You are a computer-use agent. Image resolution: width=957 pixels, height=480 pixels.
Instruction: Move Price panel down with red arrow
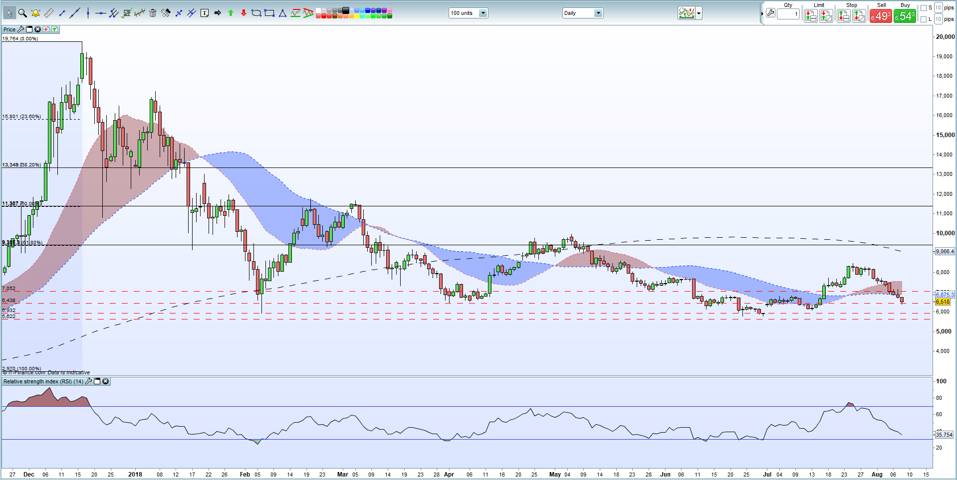(46, 29)
